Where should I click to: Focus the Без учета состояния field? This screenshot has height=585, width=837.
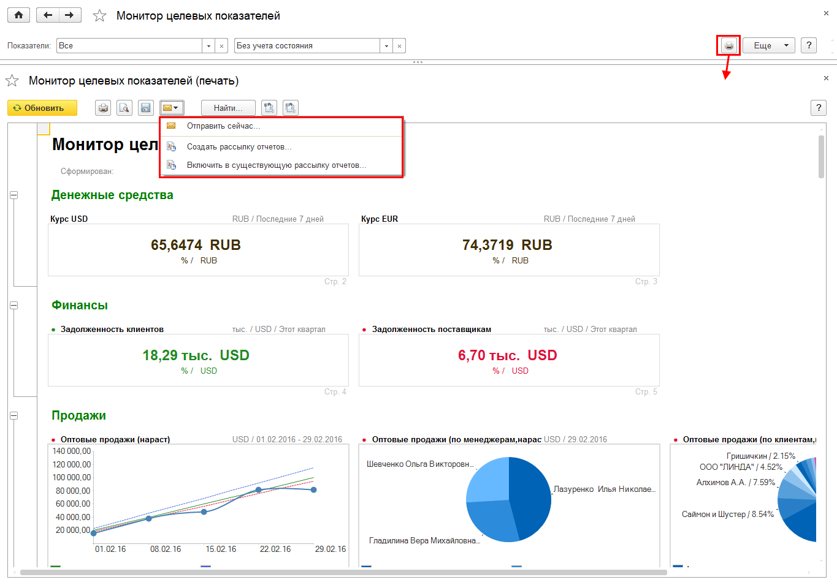(x=307, y=46)
